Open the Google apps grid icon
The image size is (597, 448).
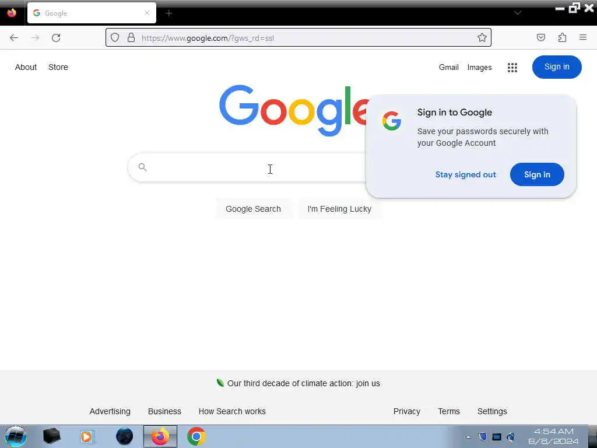[512, 68]
